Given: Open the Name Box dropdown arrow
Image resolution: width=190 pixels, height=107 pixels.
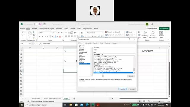Looking at the screenshot, I should coord(30,44).
